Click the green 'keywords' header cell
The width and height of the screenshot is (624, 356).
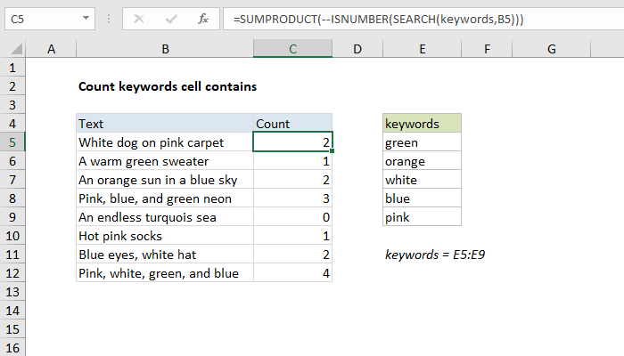coord(422,124)
